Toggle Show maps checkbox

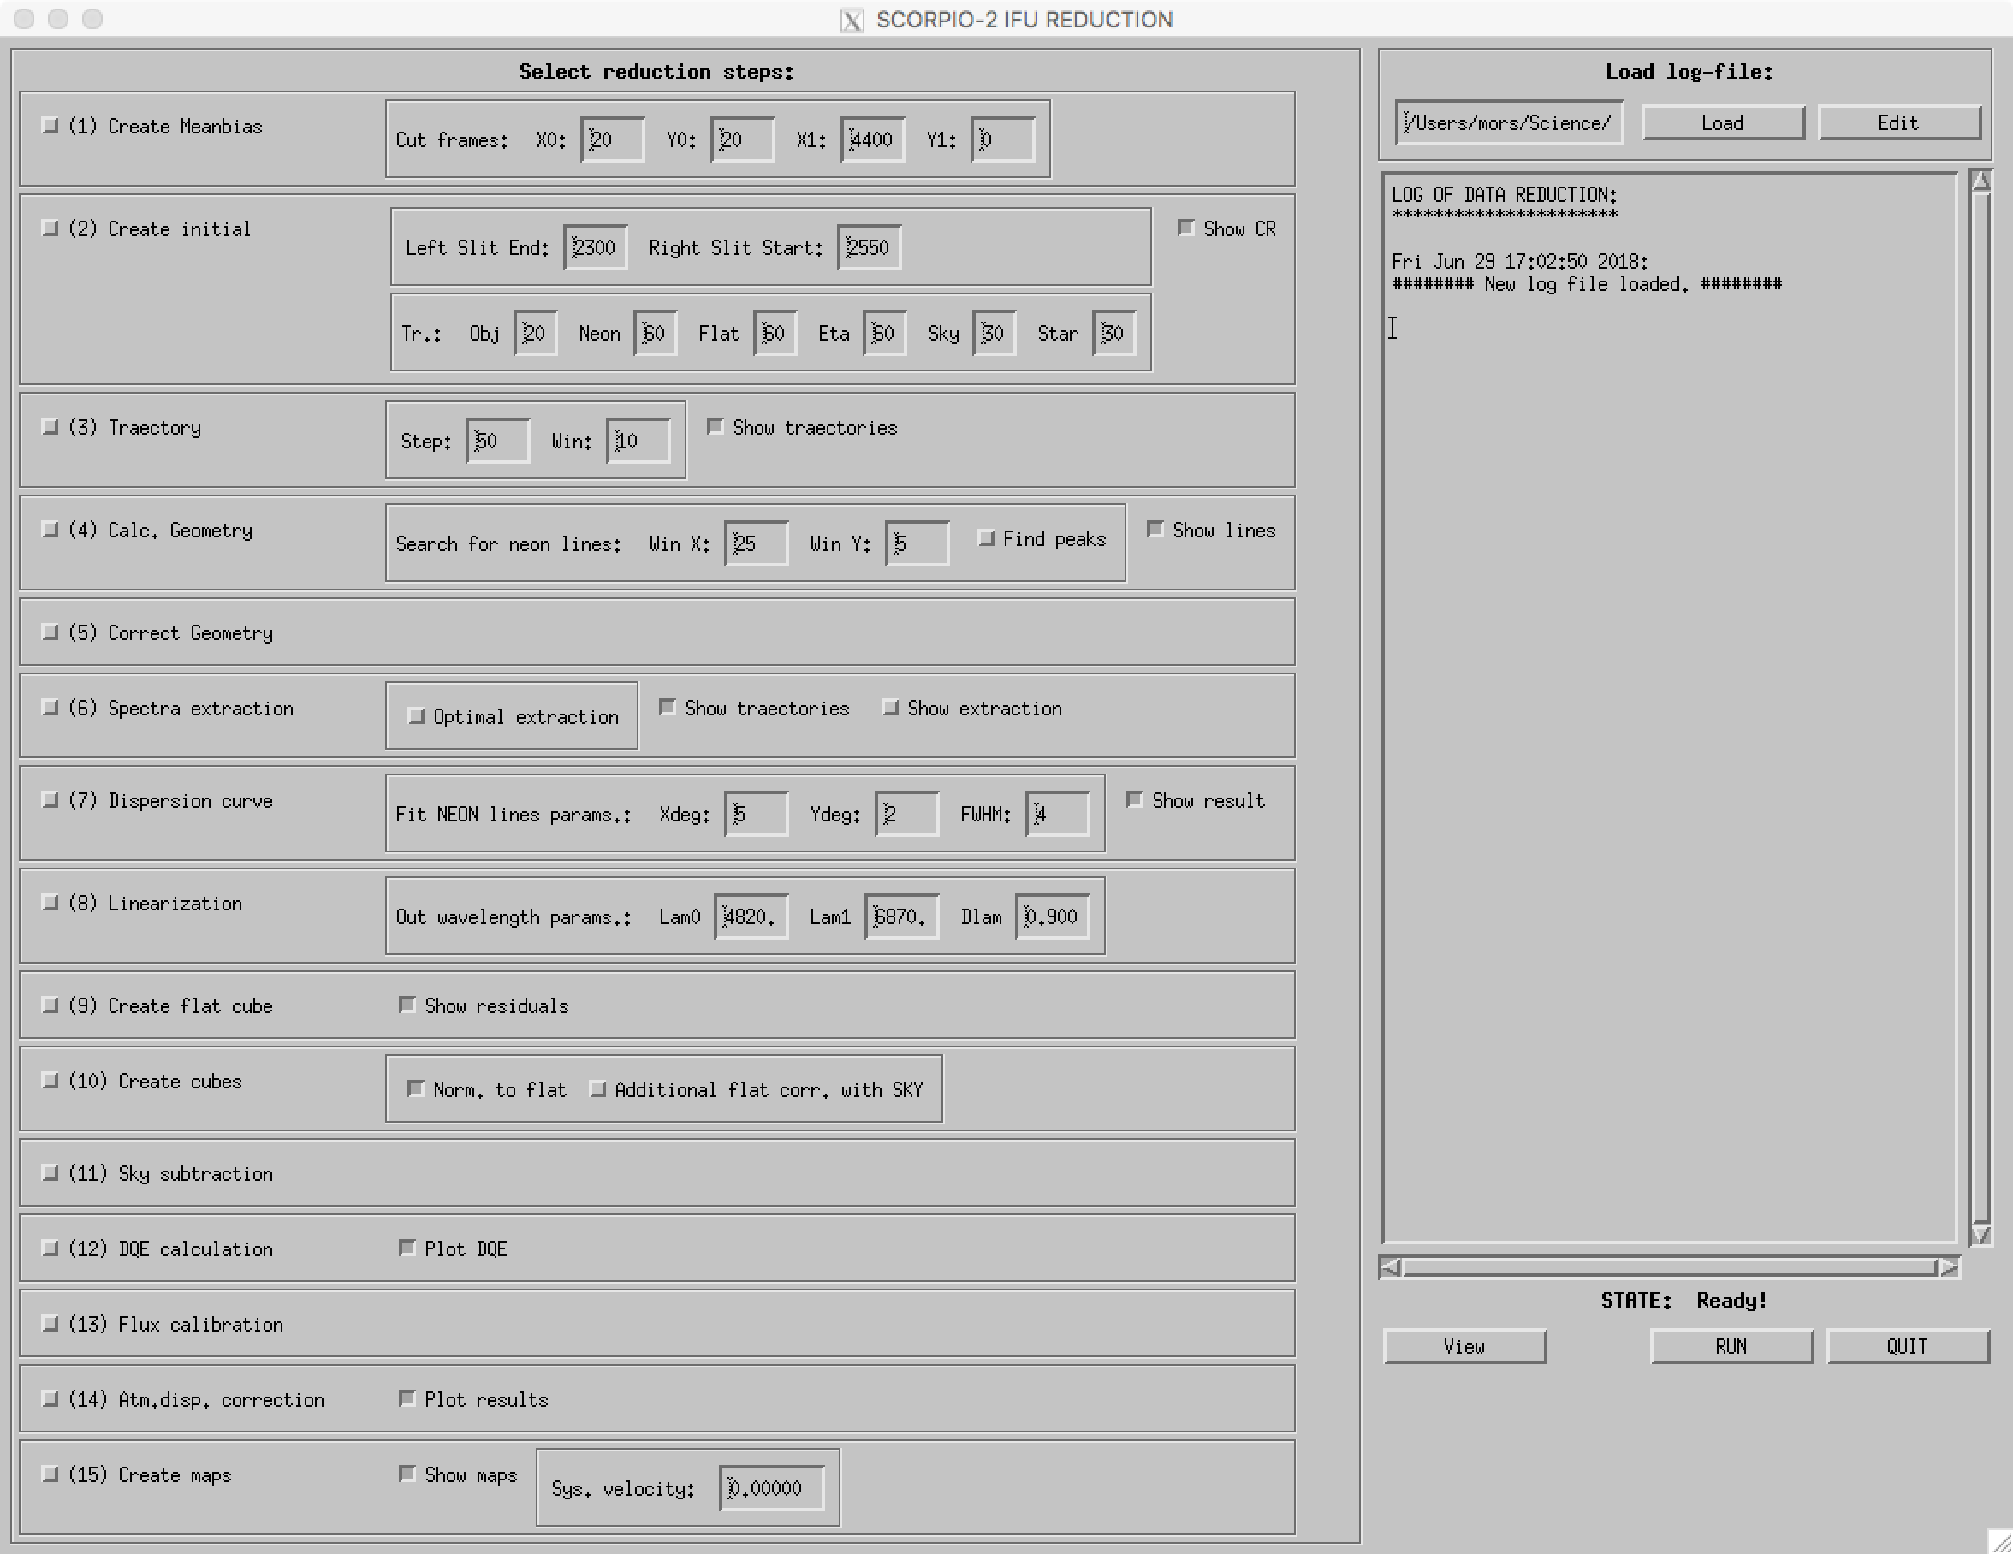(x=407, y=1473)
